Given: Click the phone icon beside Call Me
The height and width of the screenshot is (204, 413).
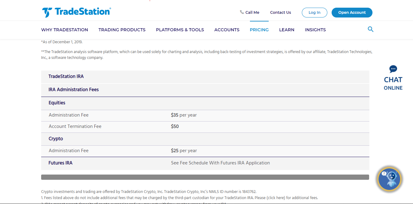Looking at the screenshot, I should [242, 12].
